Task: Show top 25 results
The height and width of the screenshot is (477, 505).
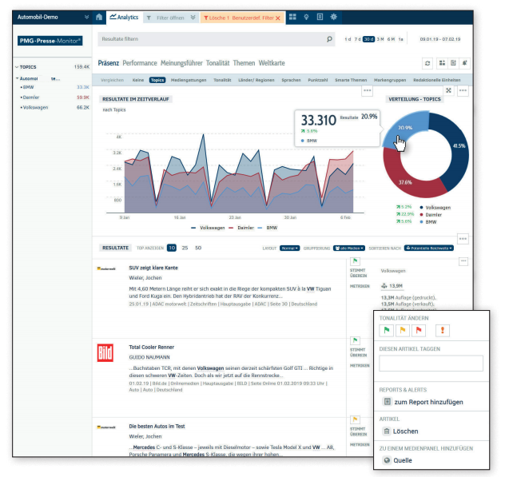Action: click(x=185, y=248)
